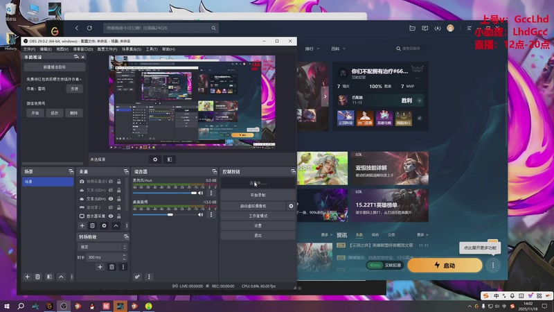Show hidden system tray icons

(470, 306)
